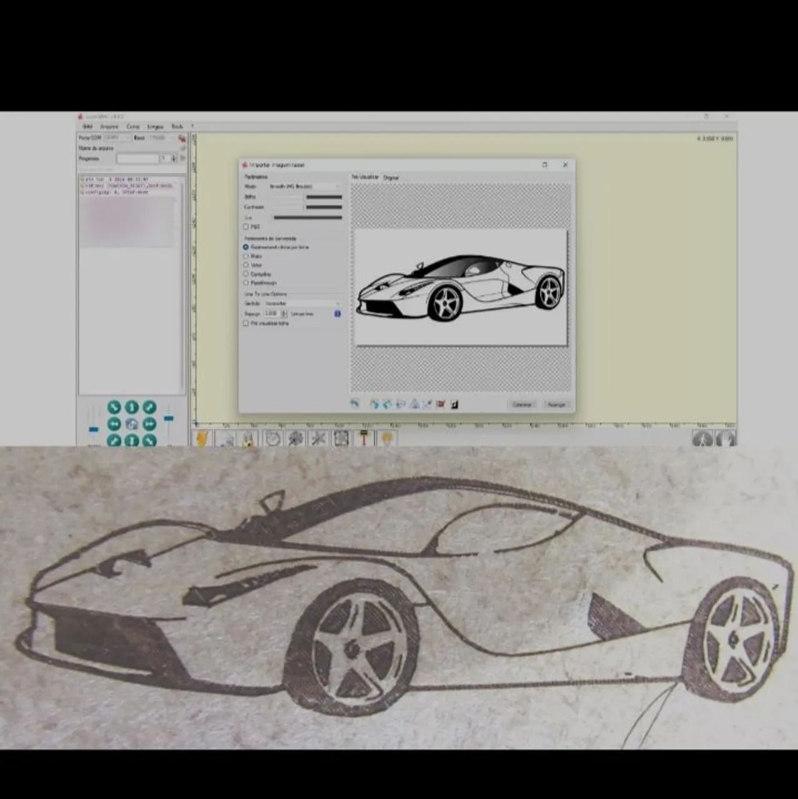Click the flip horizontal icon in import dialog
Image resolution: width=798 pixels, height=799 pixels.
coord(401,404)
